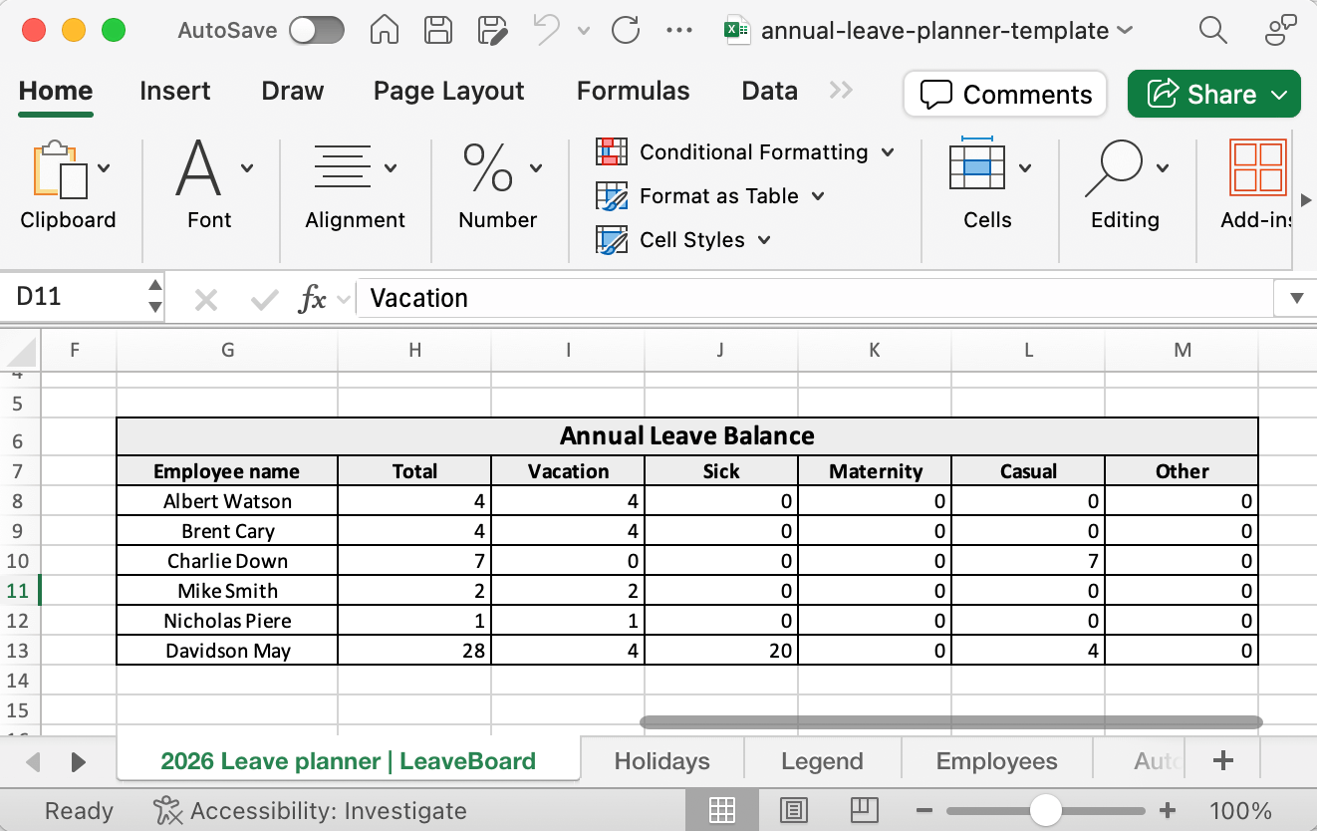Switch to Page Layout view in status bar

(793, 810)
